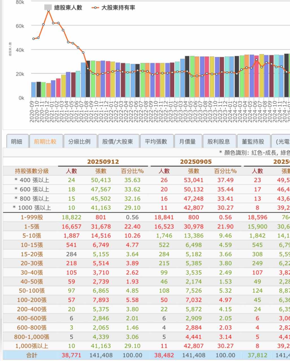Select the * 600 張以上 row label

32,189
